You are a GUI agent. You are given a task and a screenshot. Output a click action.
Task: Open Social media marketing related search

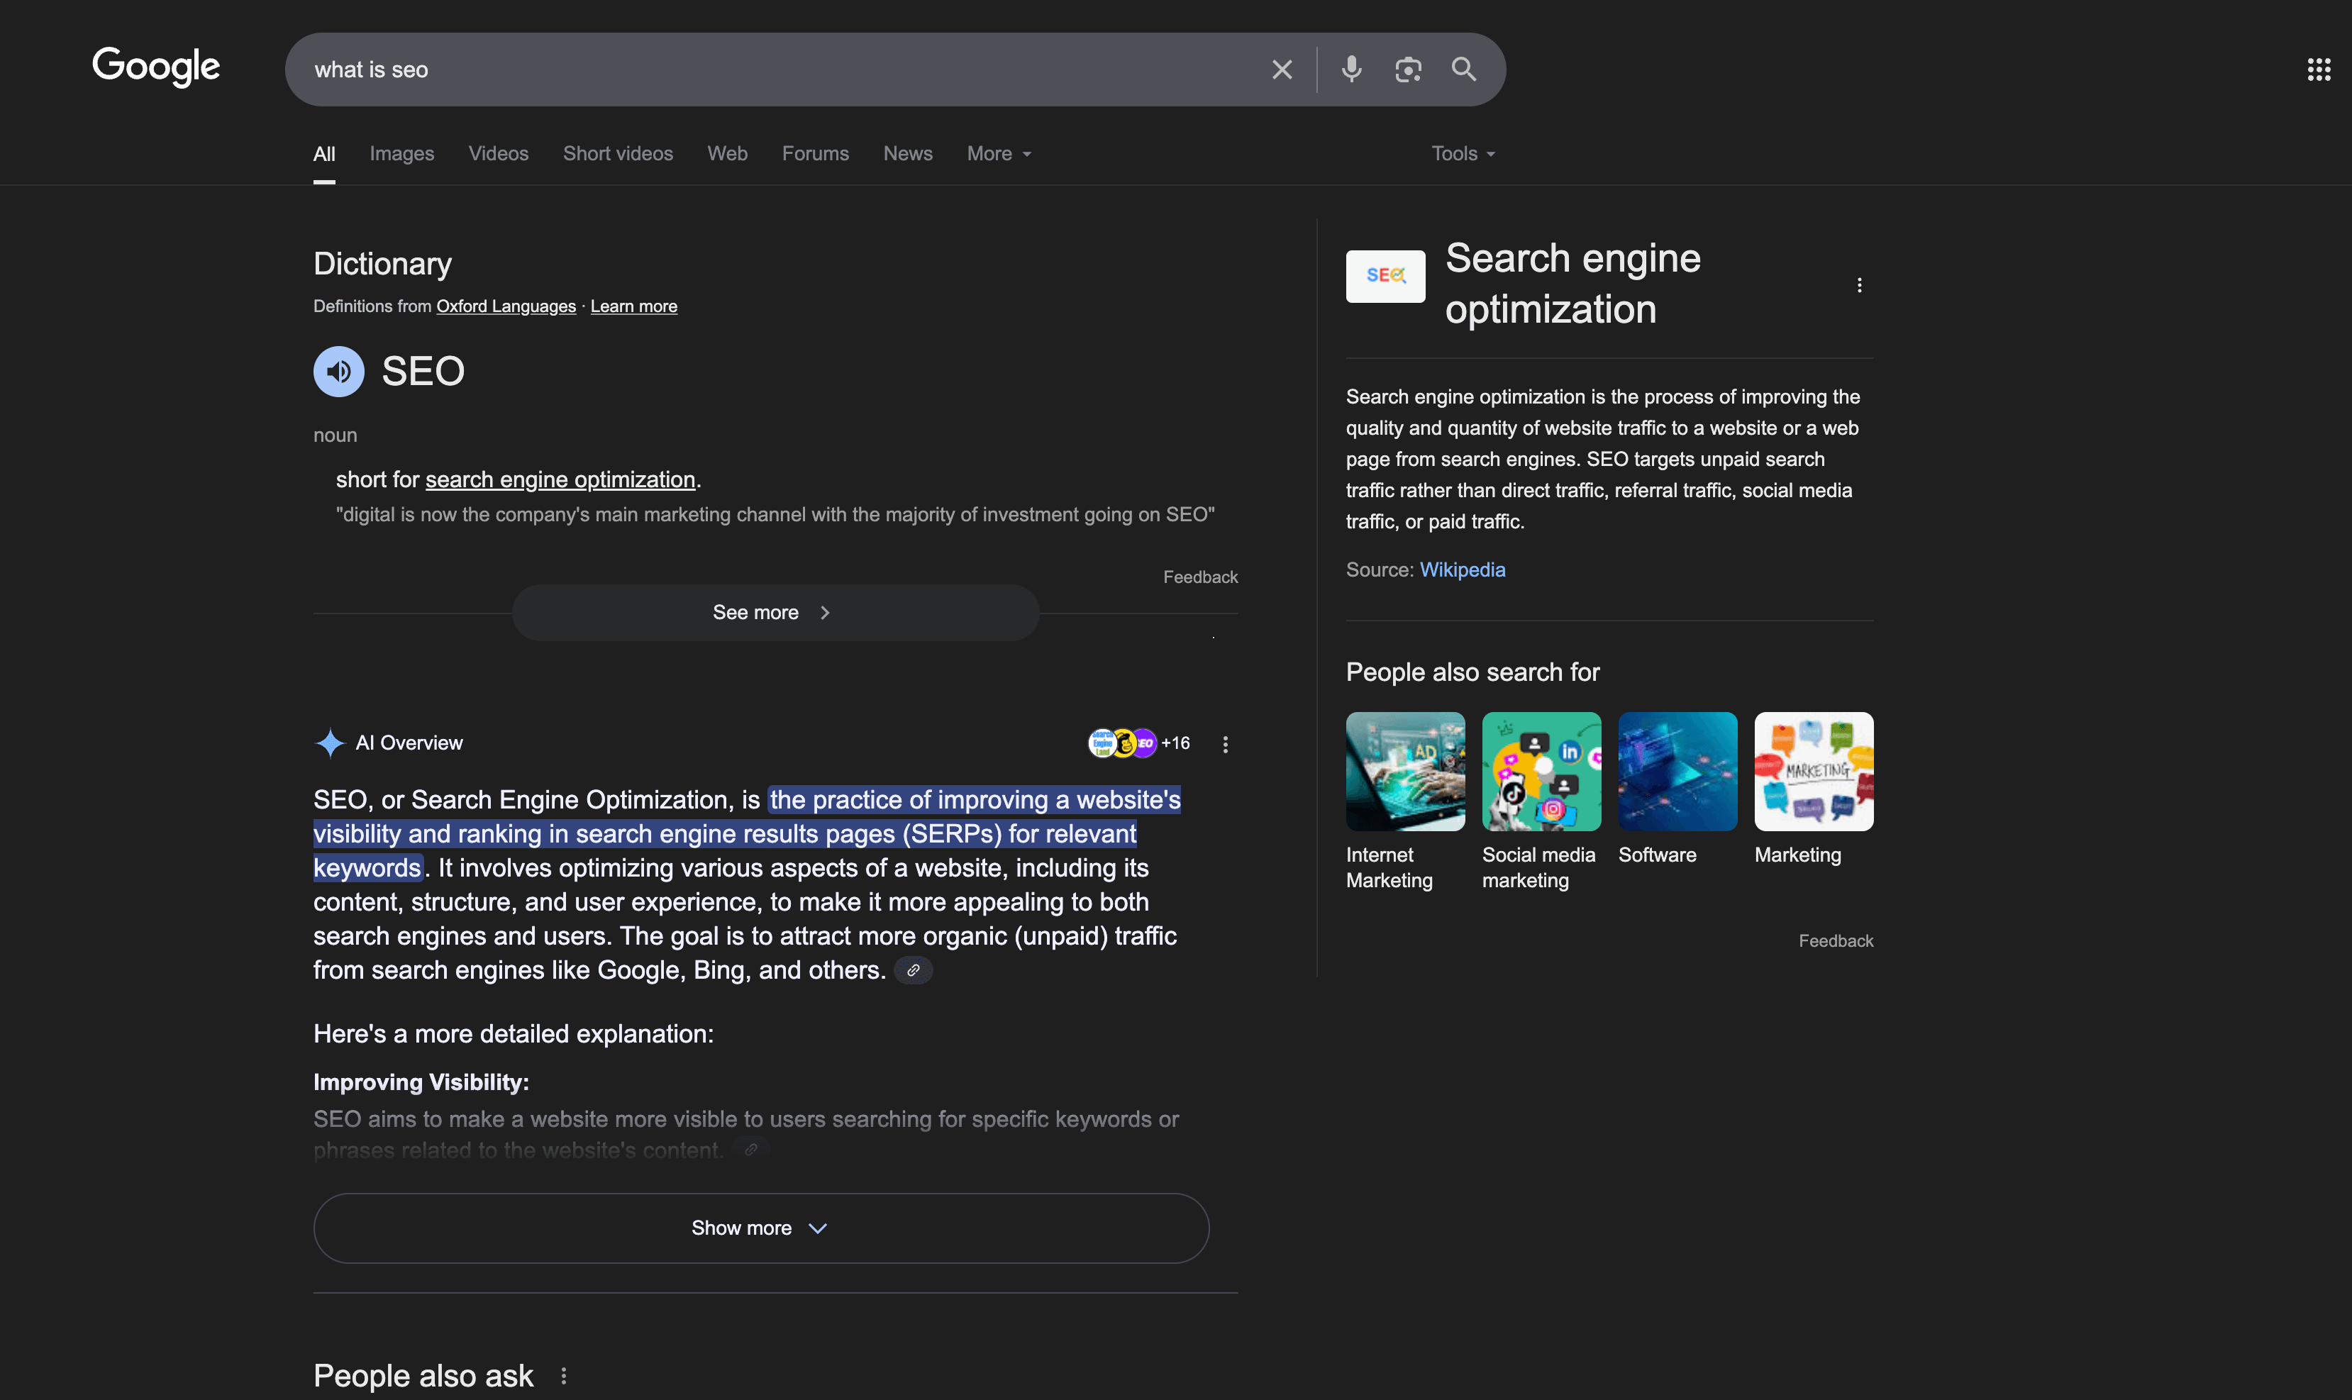1541,802
